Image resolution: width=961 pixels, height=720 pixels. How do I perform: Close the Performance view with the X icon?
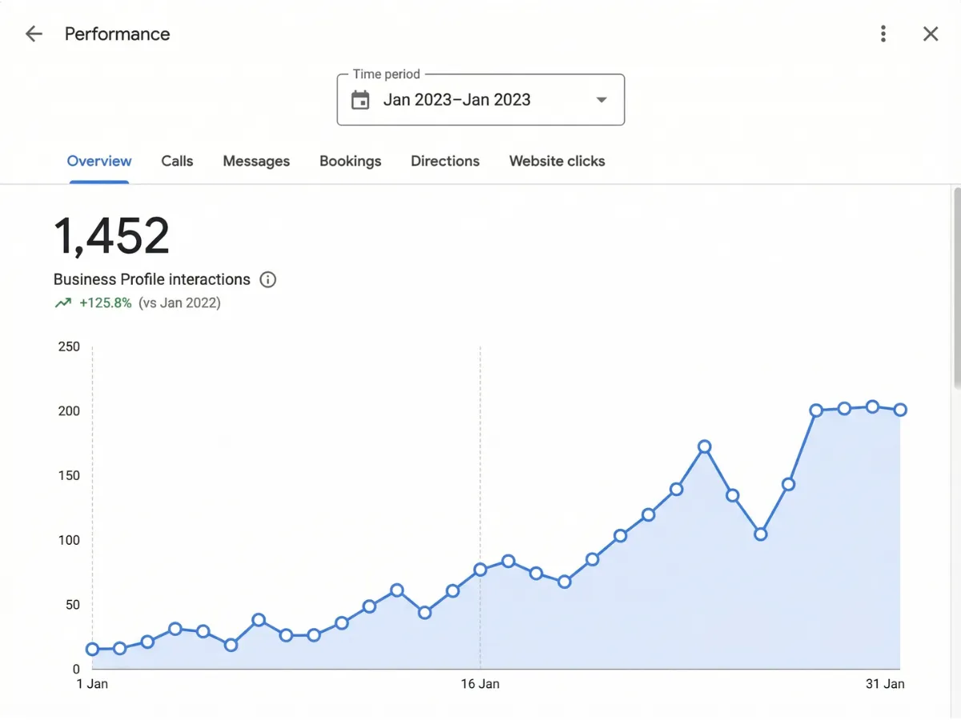[x=930, y=34]
